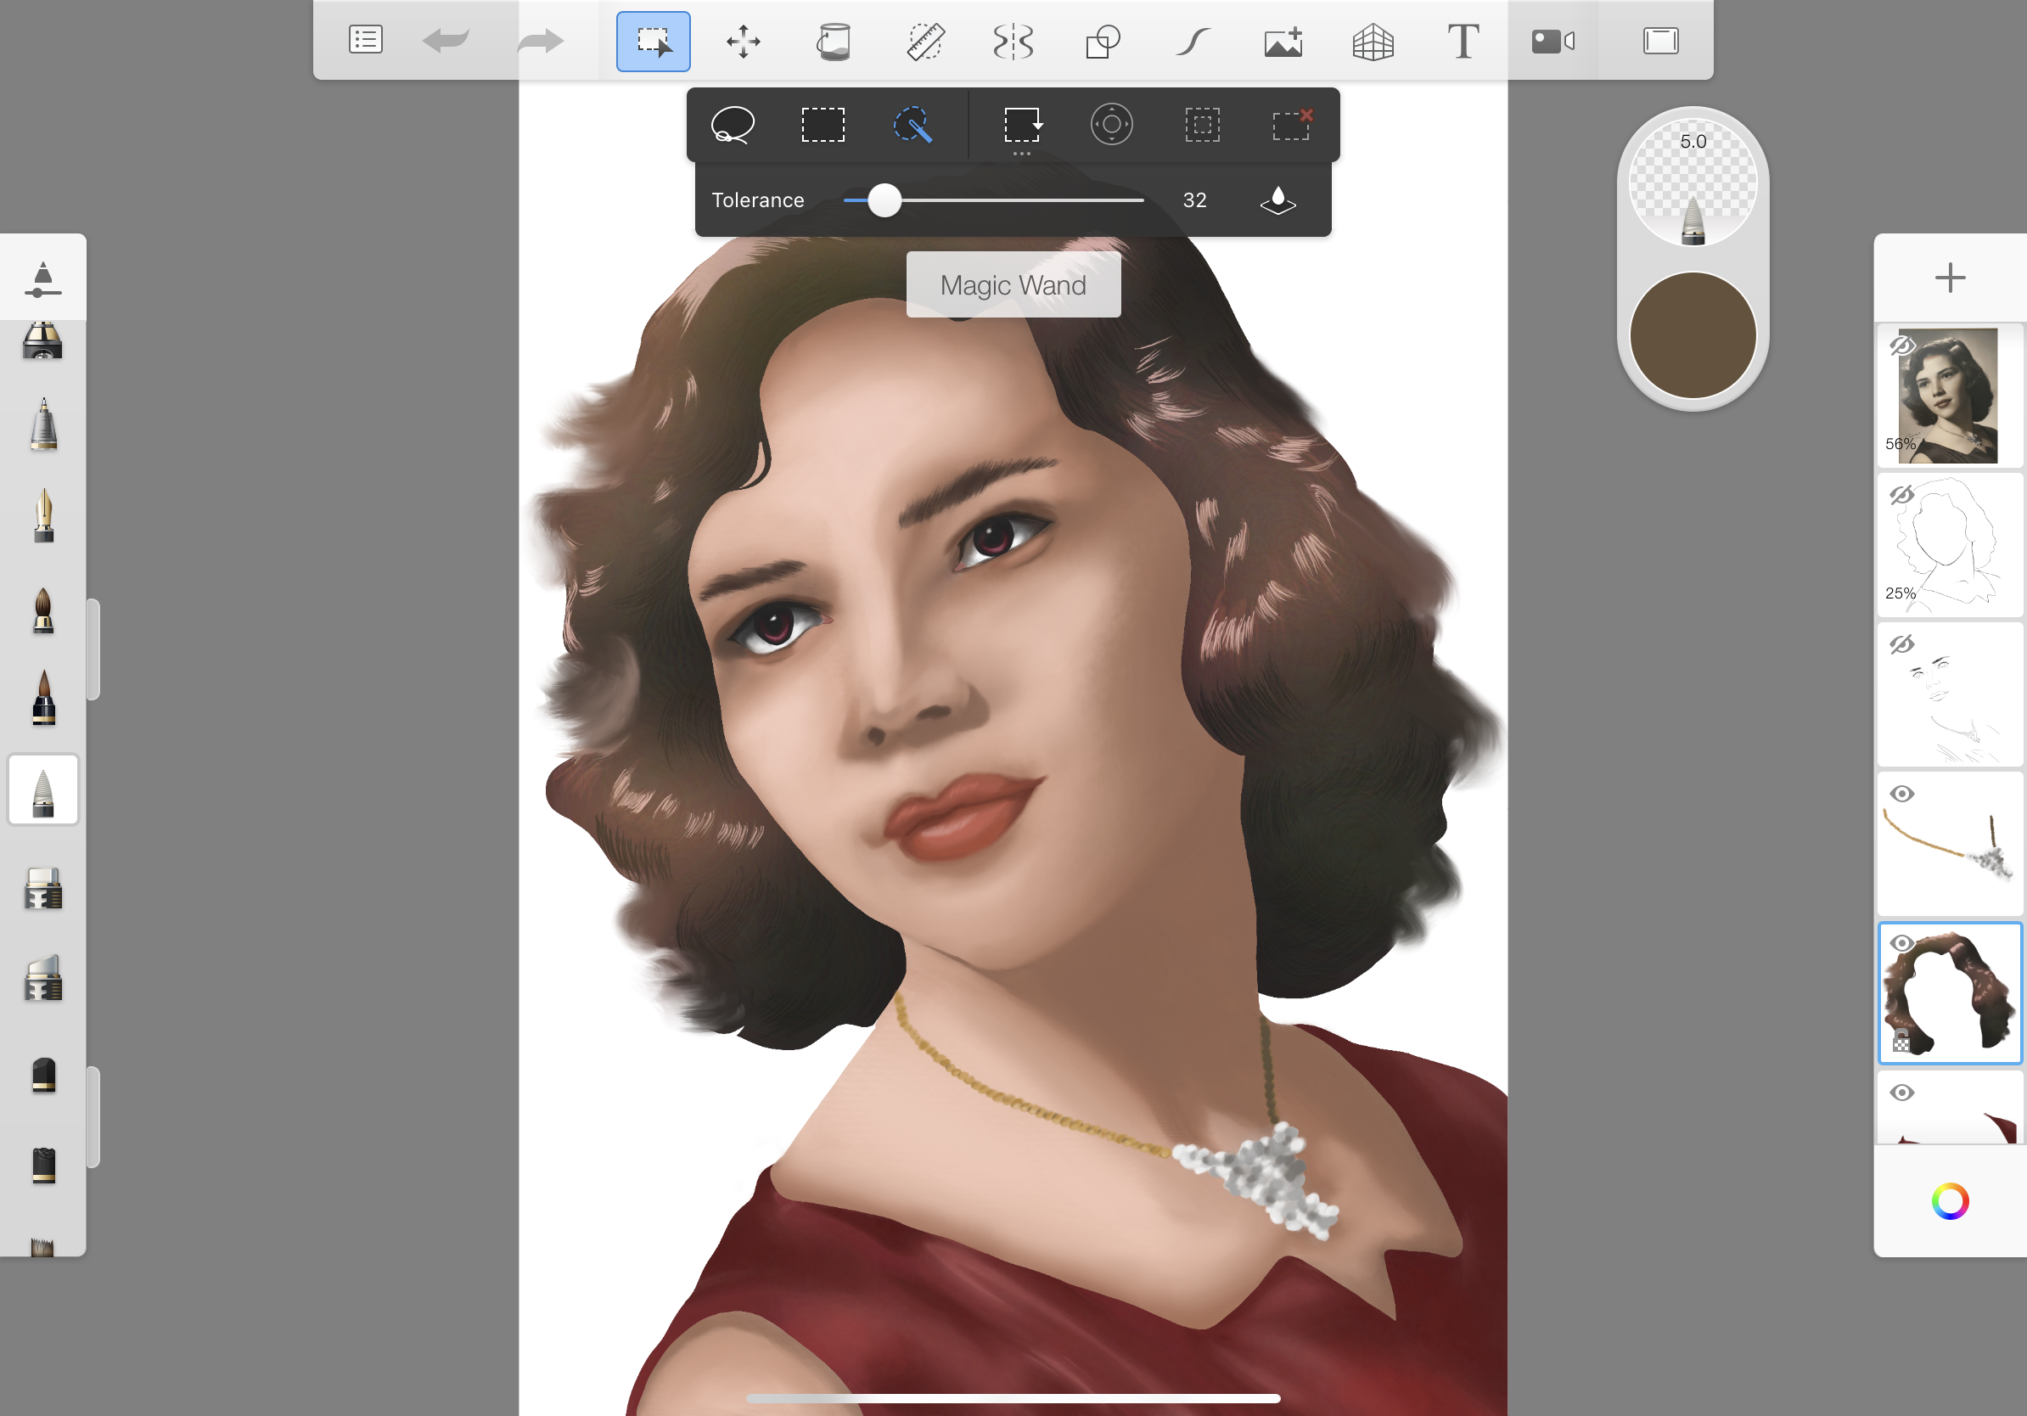
Task: Hide the necklace layer
Action: point(1902,794)
